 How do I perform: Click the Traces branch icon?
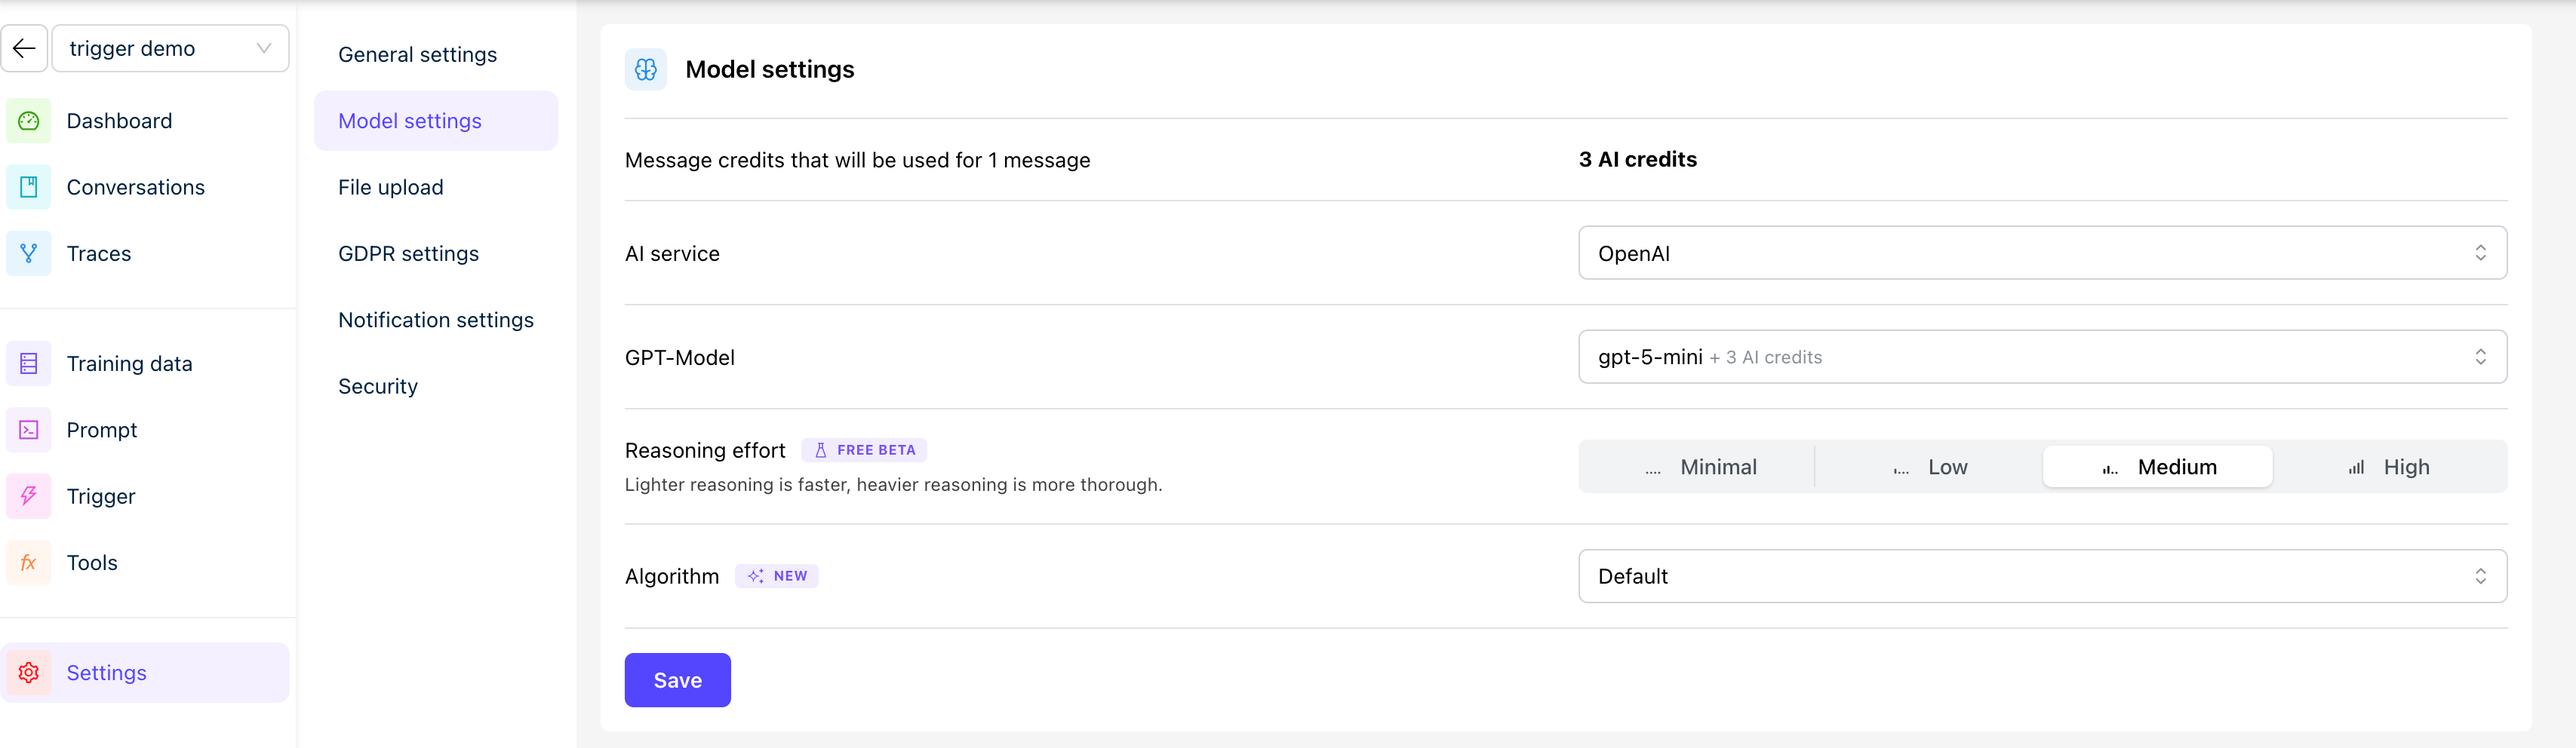pyautogui.click(x=29, y=253)
